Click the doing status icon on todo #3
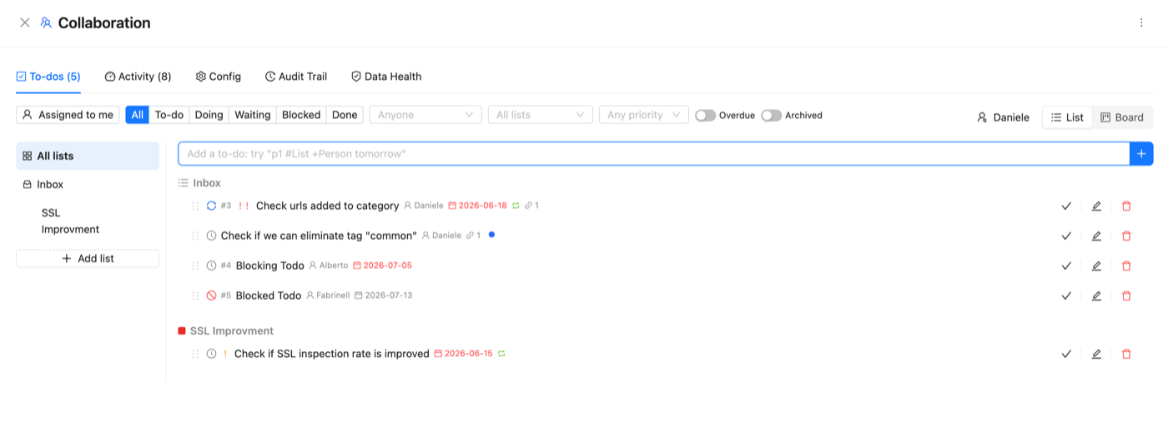The height and width of the screenshot is (427, 1168). coord(212,206)
